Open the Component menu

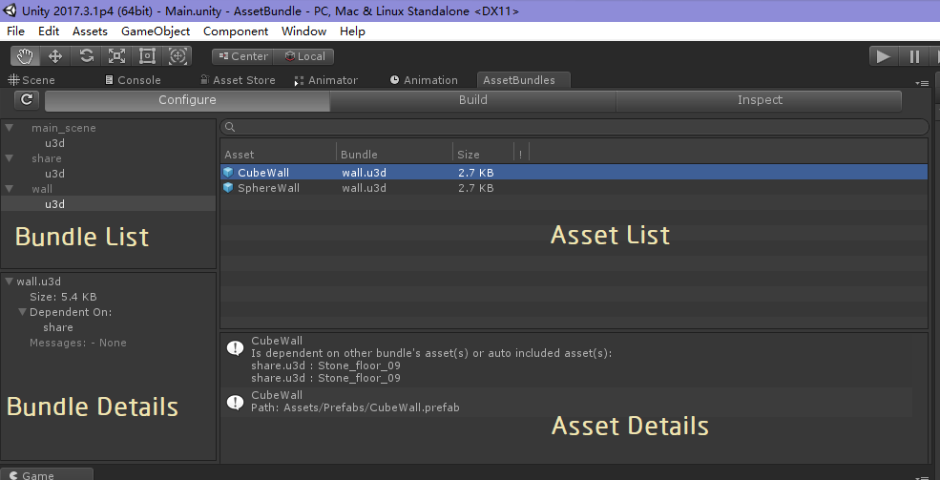(236, 31)
